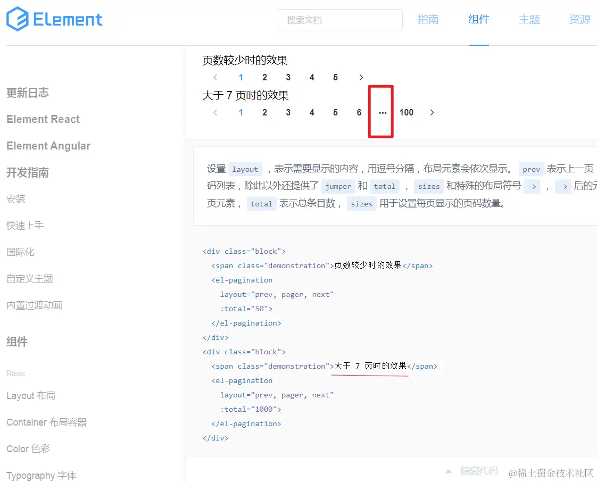
Task: Select page 6 in pagination
Action: click(359, 112)
